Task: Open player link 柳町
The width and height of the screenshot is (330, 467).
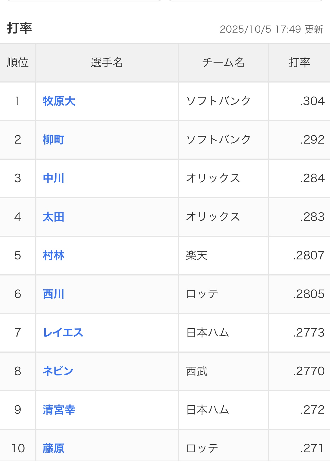Action: [x=54, y=140]
